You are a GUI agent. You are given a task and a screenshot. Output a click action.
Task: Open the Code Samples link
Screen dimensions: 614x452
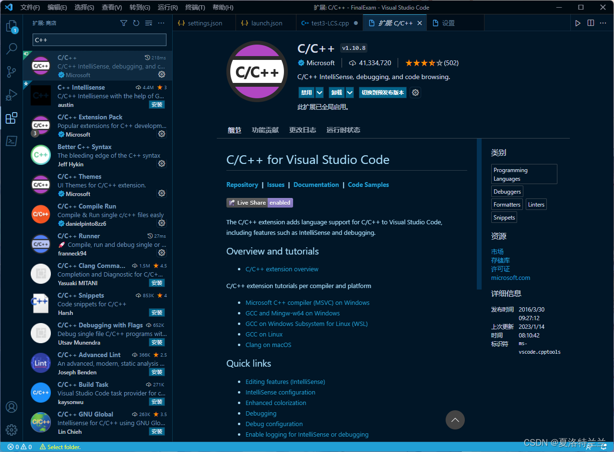(368, 185)
